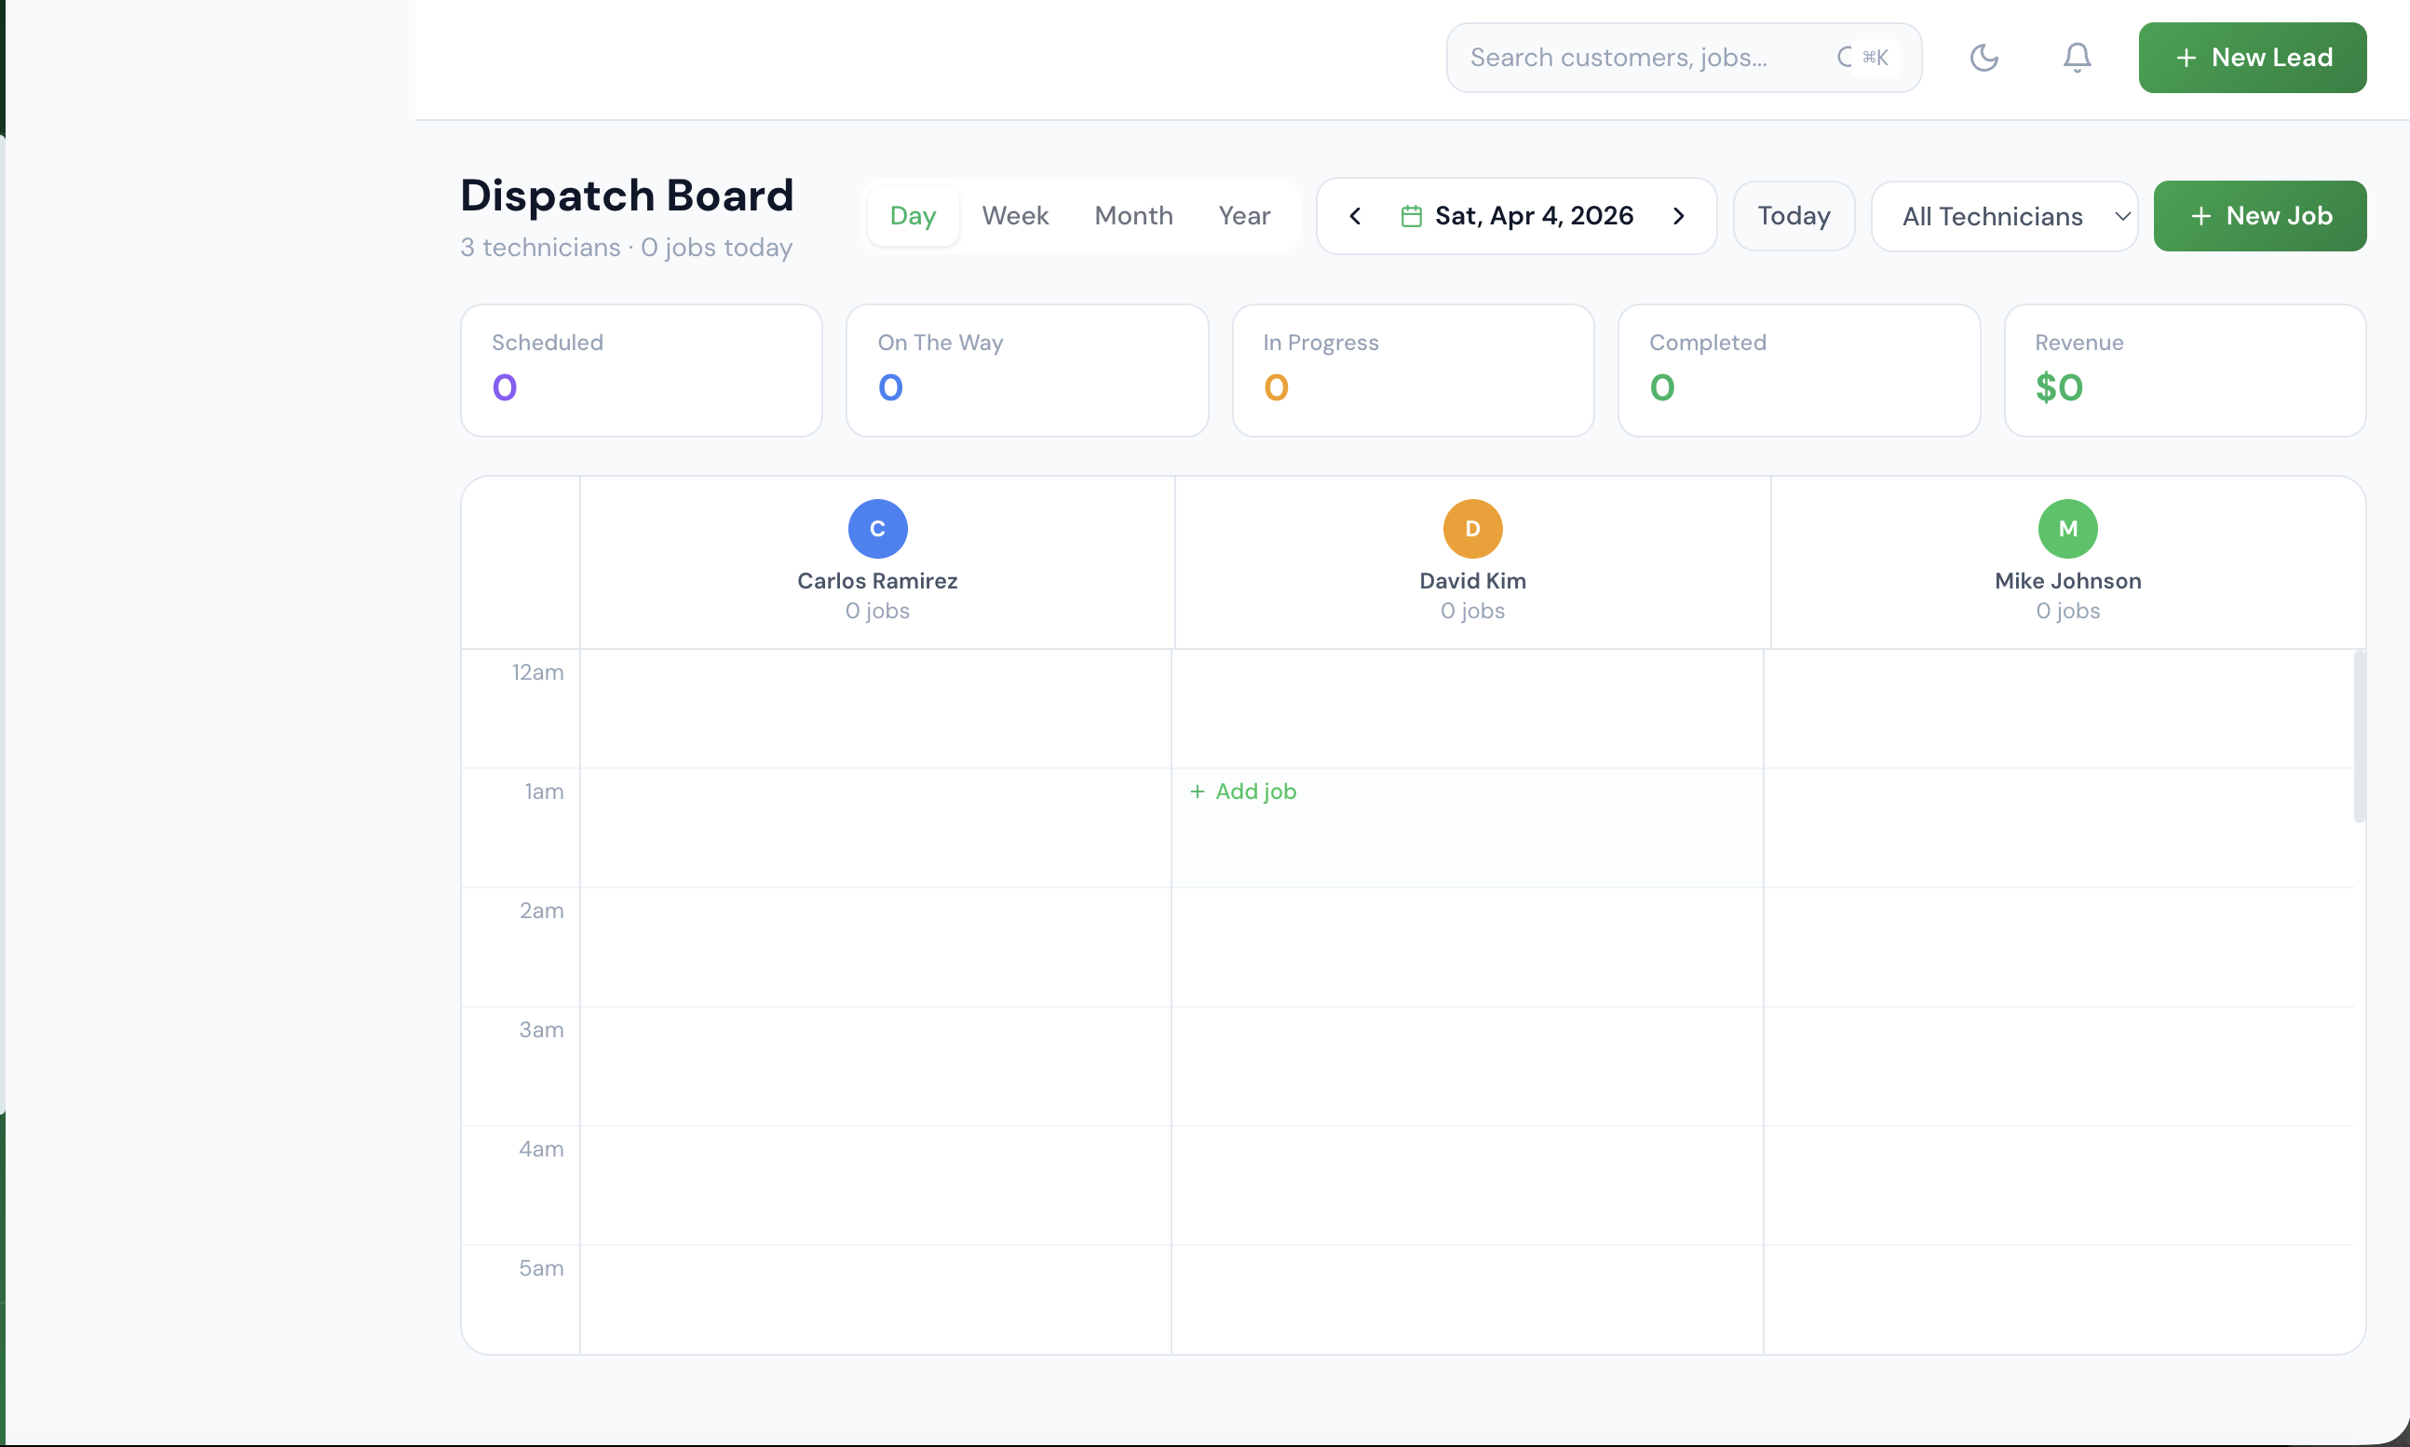Click Carlos Ramirez avatar
Viewport: 2410px width, 1447px height.
point(877,529)
